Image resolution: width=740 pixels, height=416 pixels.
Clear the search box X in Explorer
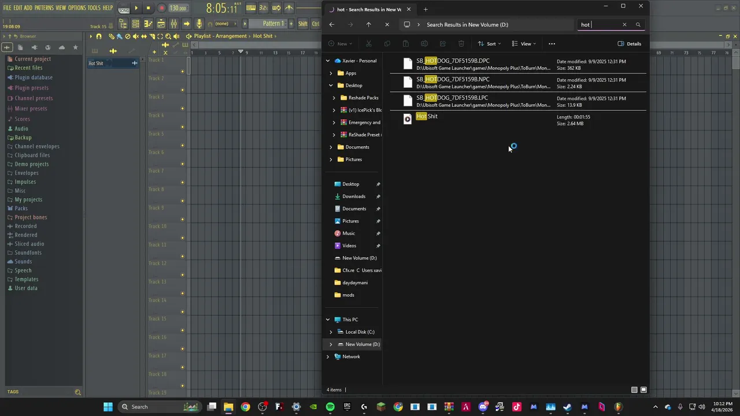(624, 25)
